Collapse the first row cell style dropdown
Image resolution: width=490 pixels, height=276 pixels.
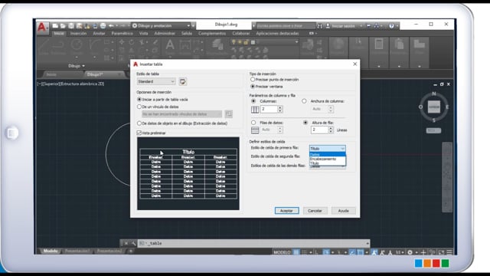point(342,149)
